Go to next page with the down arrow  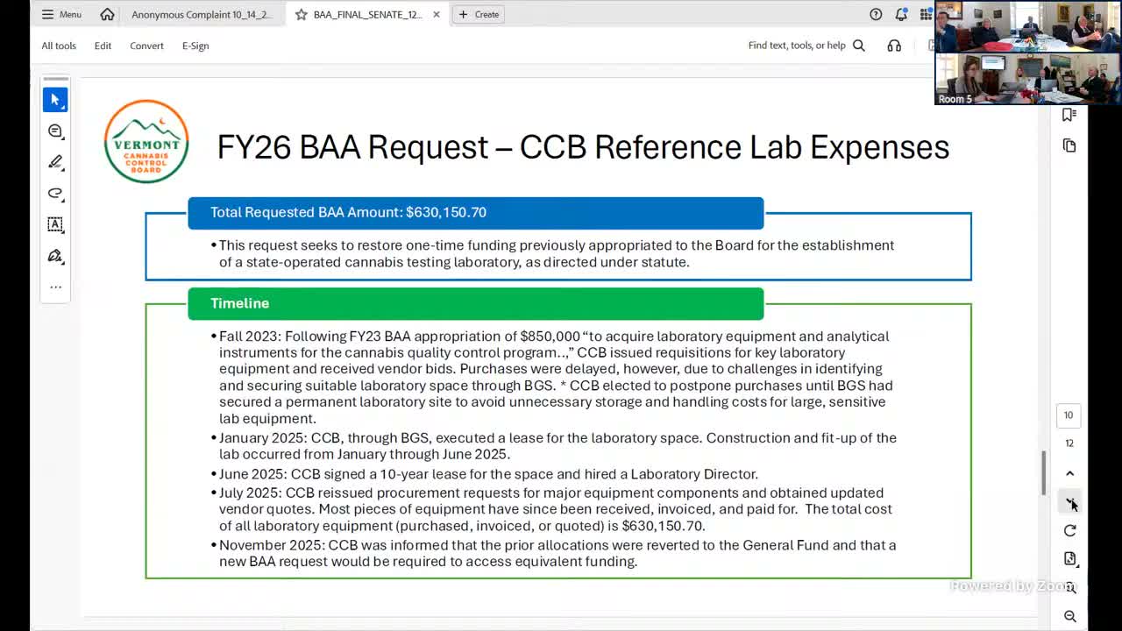point(1069,502)
